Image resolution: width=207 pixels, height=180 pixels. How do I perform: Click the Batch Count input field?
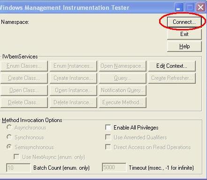point(18,168)
